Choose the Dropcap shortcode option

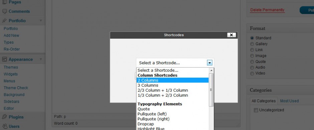click(x=172, y=124)
